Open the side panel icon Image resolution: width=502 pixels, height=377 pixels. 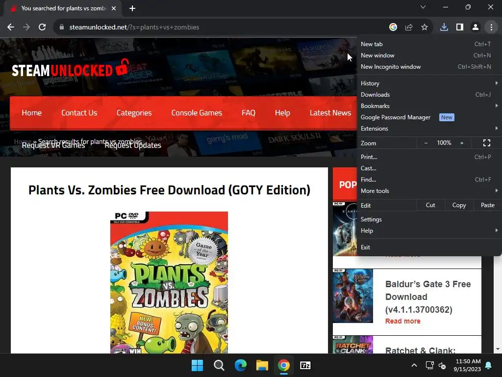[460, 27]
